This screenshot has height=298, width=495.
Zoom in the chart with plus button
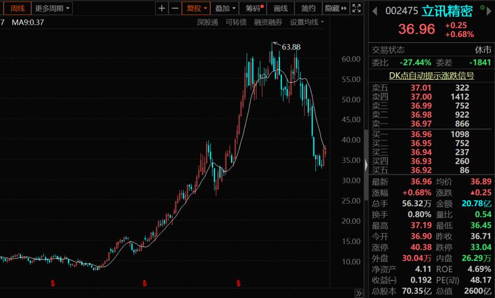[162, 8]
